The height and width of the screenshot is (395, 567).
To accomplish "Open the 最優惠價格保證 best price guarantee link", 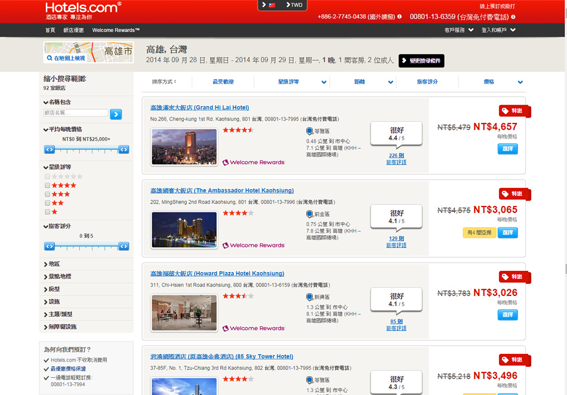I will (68, 369).
